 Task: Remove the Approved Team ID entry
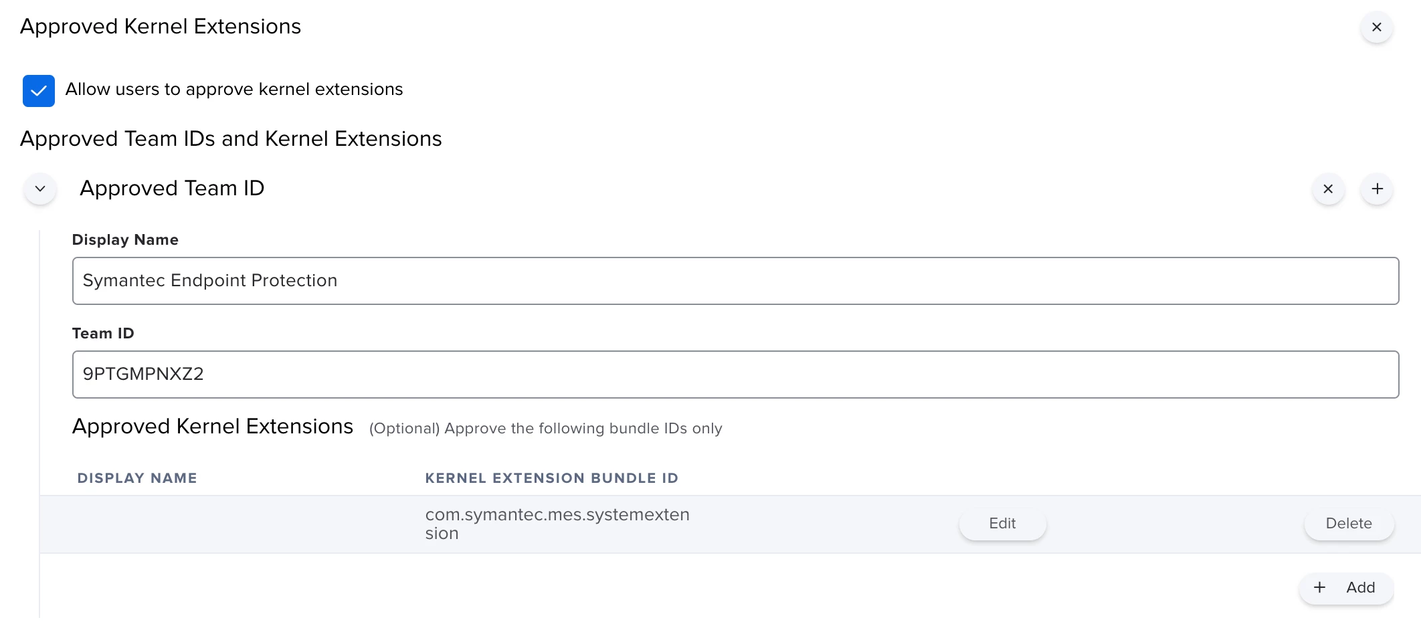coord(1328,189)
